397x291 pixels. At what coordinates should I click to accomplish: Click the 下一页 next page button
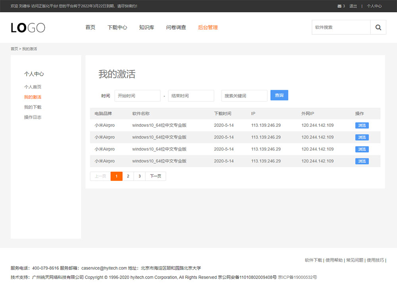(156, 176)
